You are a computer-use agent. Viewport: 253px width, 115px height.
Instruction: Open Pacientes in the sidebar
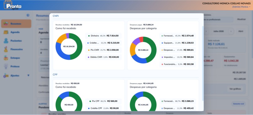(x=16, y=41)
